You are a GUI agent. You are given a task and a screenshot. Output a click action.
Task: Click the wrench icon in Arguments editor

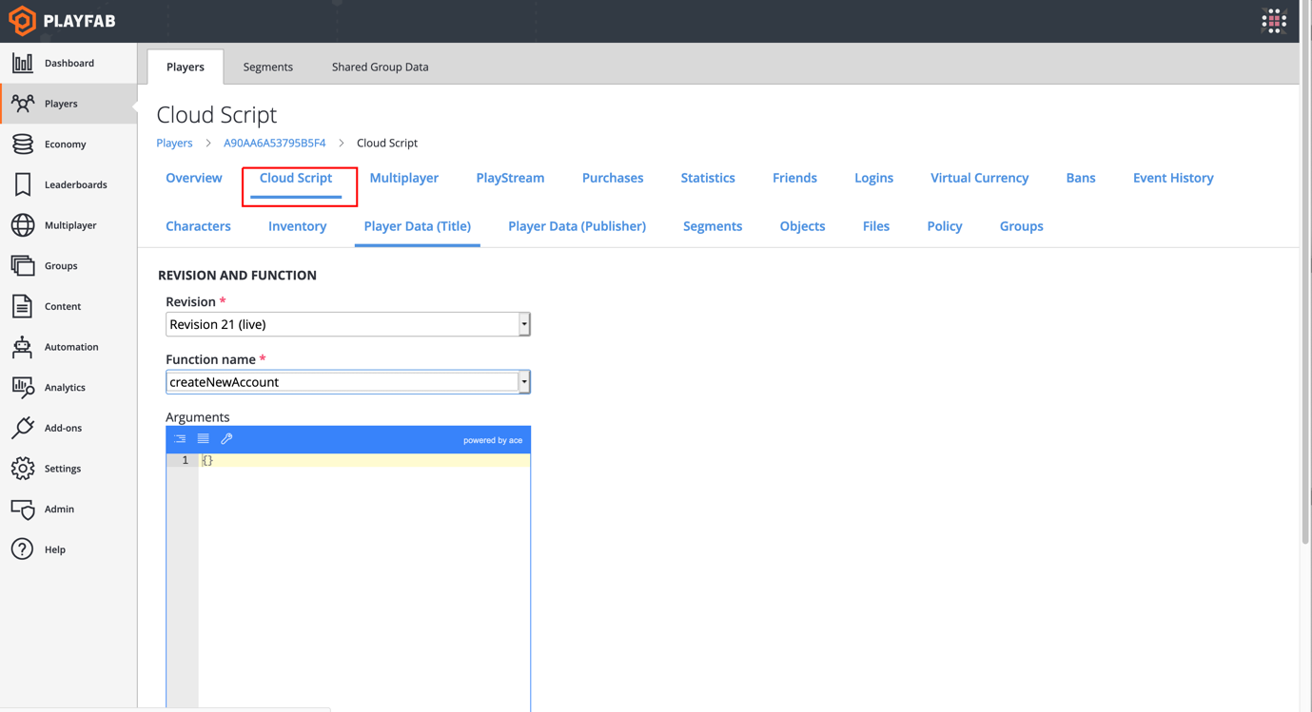(x=226, y=439)
